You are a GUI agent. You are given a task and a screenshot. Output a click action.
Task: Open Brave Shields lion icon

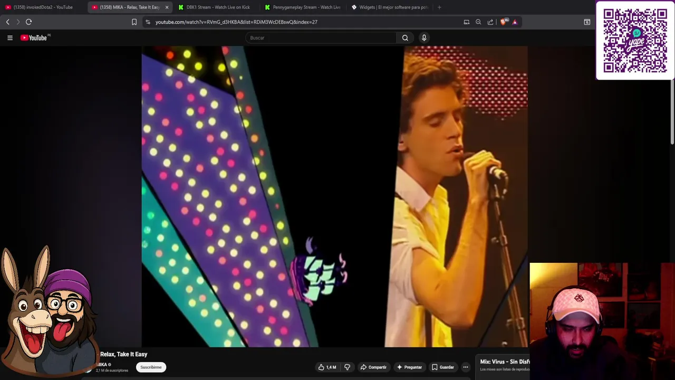pos(503,22)
